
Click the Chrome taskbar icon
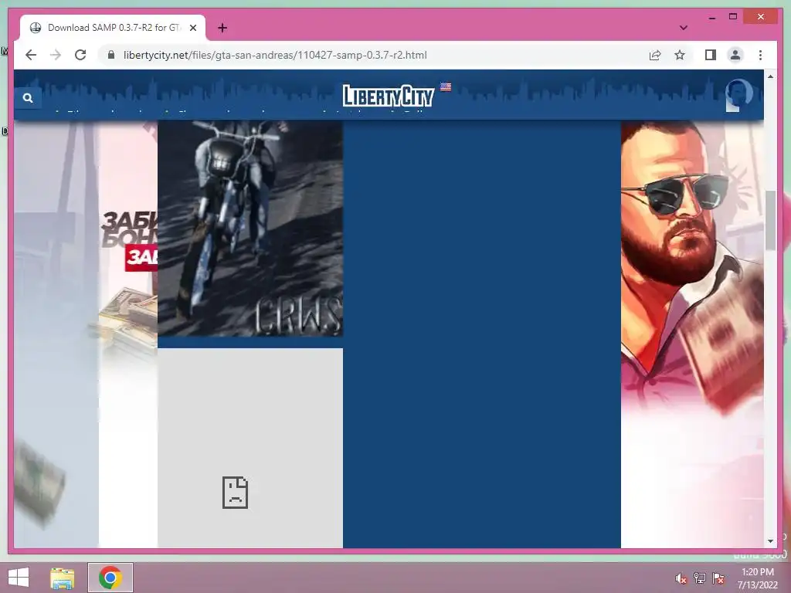(x=110, y=578)
